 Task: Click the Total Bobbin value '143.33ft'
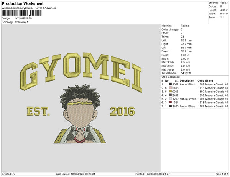[x=186, y=73]
